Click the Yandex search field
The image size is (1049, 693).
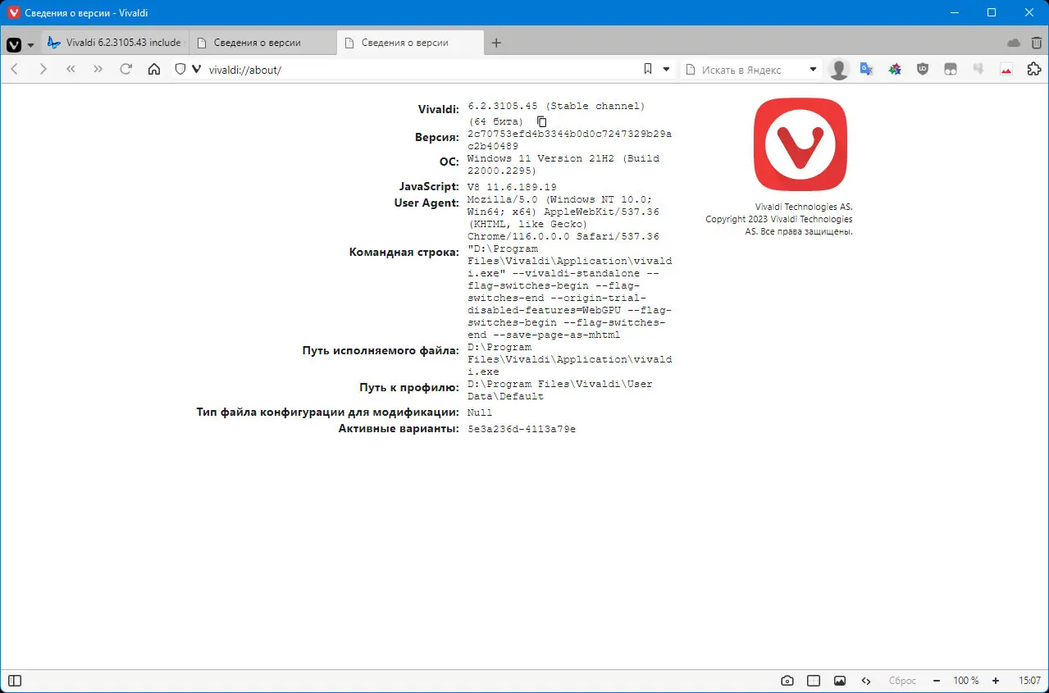tap(752, 70)
